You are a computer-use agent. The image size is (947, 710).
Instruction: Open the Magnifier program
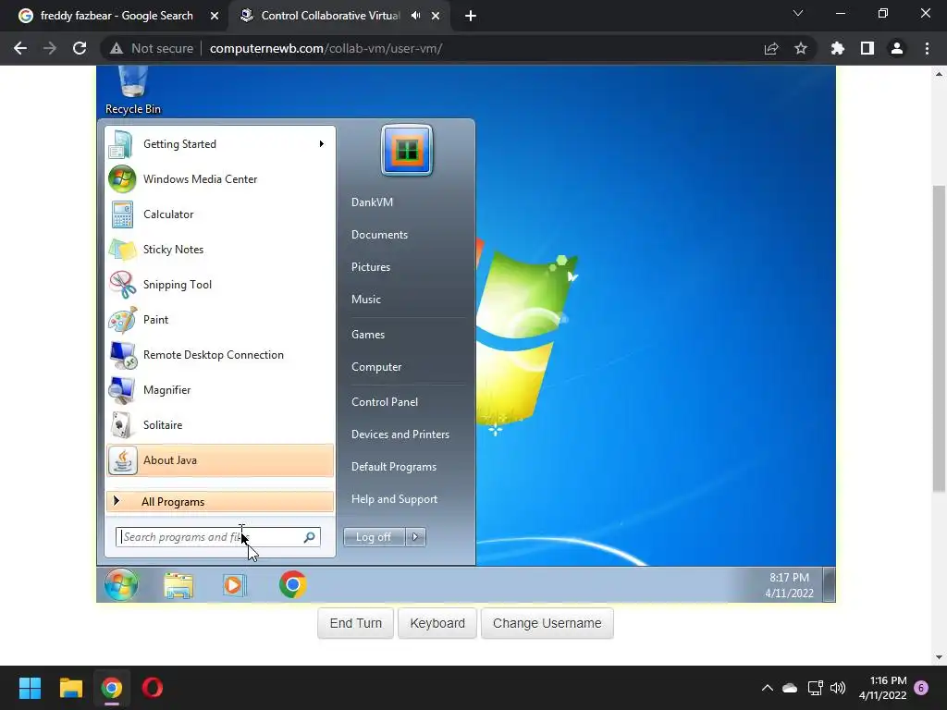[x=220, y=390]
